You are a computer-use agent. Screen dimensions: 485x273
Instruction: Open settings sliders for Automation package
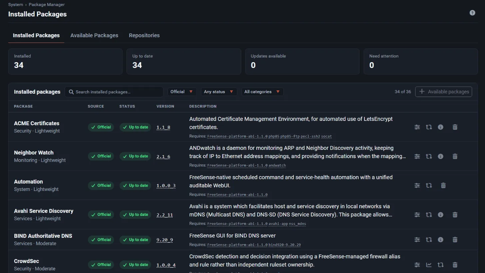pyautogui.click(x=417, y=185)
